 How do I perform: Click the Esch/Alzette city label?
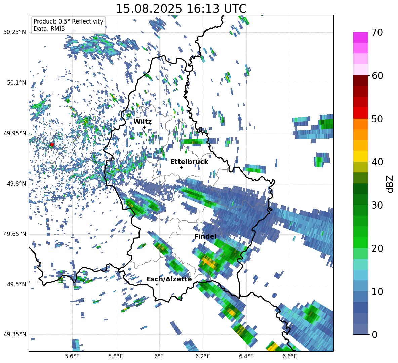click(x=169, y=279)
